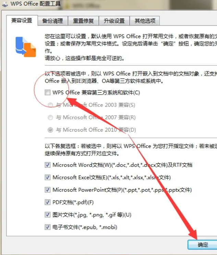The image size is (217, 255).
Task: Uncheck the PDF文档 checkbox
Action: tap(48, 202)
